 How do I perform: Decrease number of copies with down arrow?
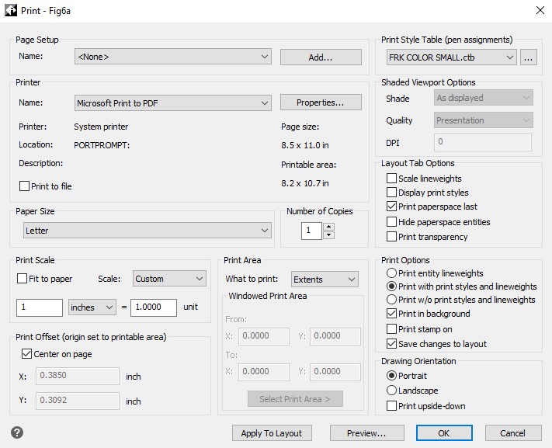pos(328,235)
